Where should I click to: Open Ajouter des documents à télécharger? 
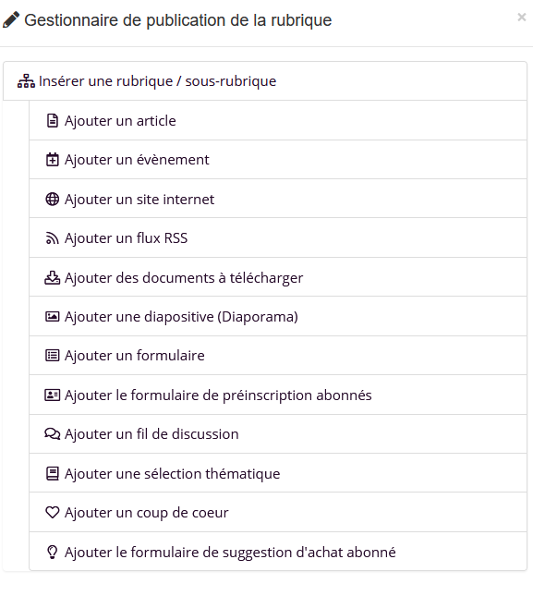[278, 277]
